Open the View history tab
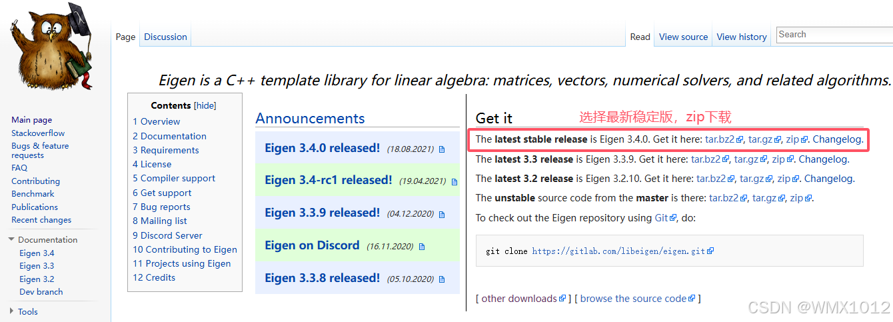Screen dimensions: 893x322 point(742,37)
